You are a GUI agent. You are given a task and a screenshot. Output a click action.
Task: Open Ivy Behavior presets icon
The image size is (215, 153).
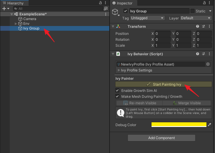(203, 54)
